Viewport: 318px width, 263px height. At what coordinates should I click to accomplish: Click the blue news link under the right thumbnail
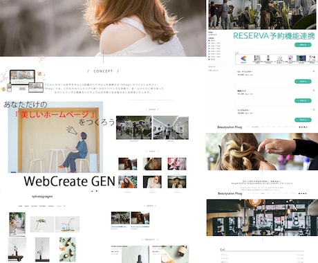pyautogui.click(x=140, y=227)
